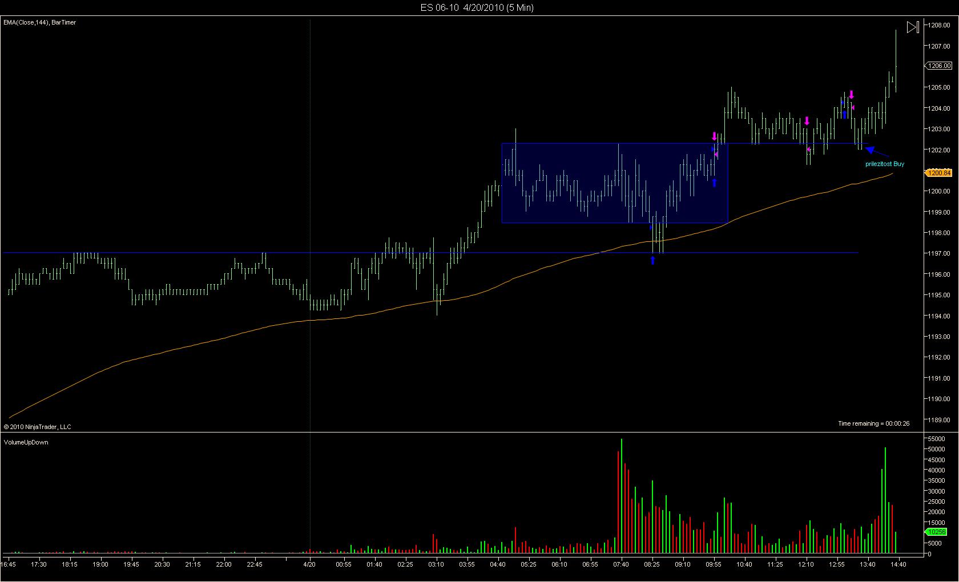Click the 01:40 time axis label
Screen dimensions: 959x582
pos(374,564)
